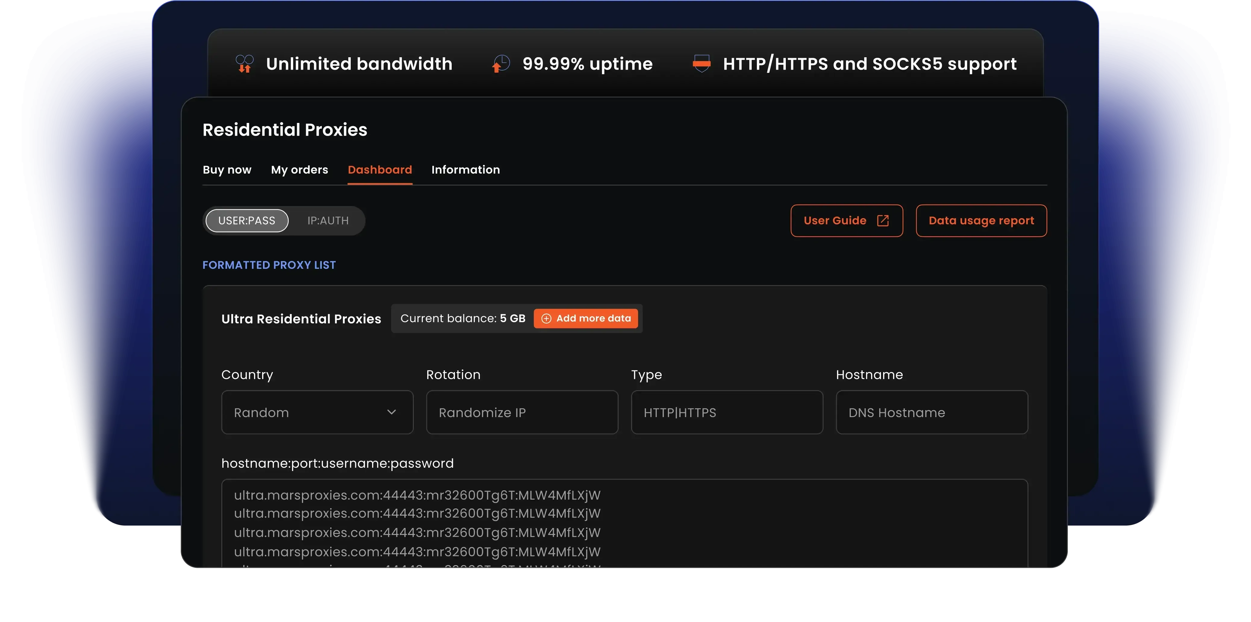Click the Ultra Residential Proxies title
The image size is (1251, 622).
(301, 319)
